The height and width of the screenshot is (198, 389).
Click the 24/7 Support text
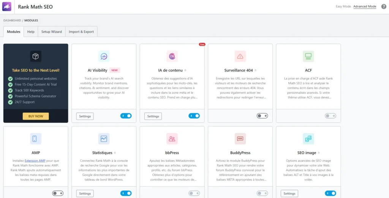tap(25, 102)
